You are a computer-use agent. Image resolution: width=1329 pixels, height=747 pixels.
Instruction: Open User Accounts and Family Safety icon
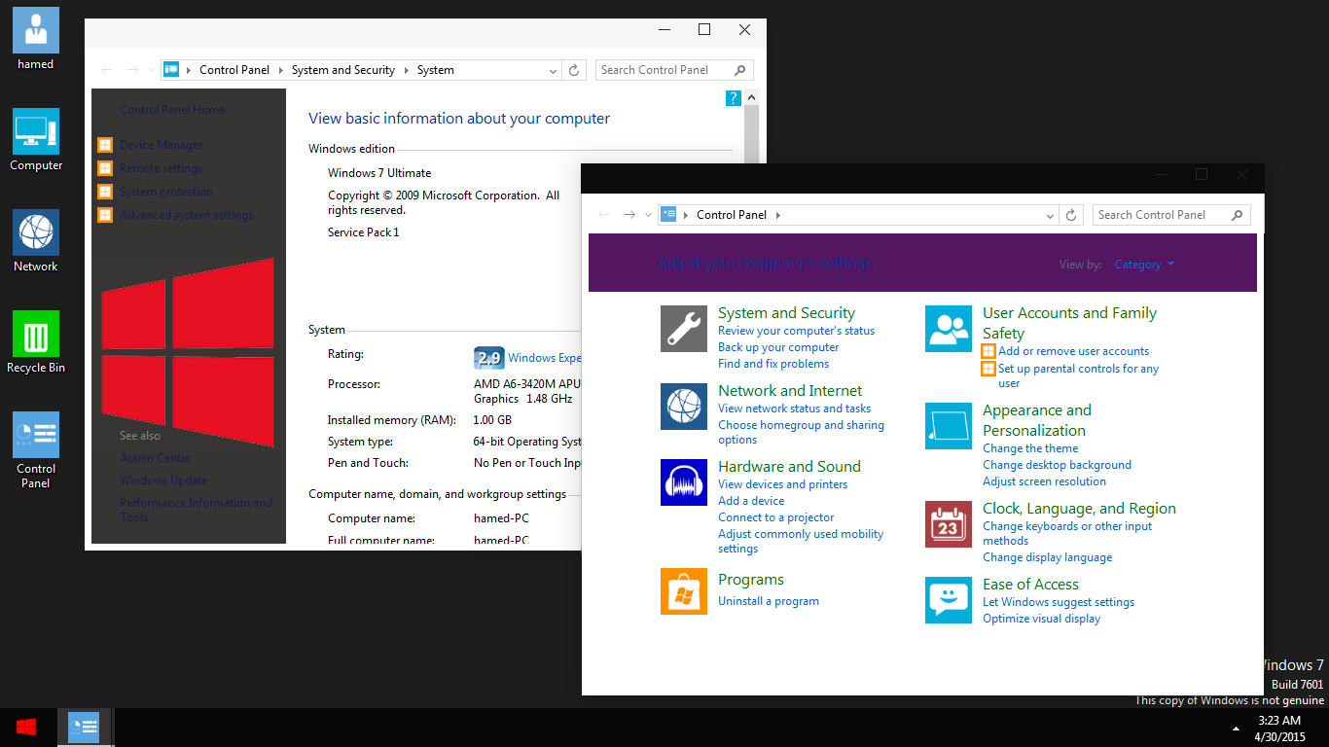(948, 329)
